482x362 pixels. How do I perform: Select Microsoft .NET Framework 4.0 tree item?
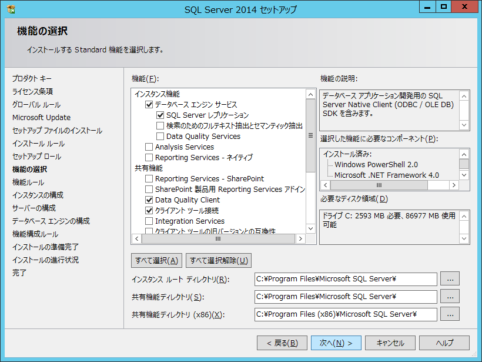click(386, 175)
